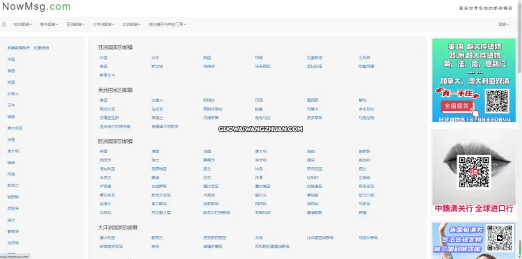Open the 海关编码与其他工具 dropdown

tap(167, 24)
